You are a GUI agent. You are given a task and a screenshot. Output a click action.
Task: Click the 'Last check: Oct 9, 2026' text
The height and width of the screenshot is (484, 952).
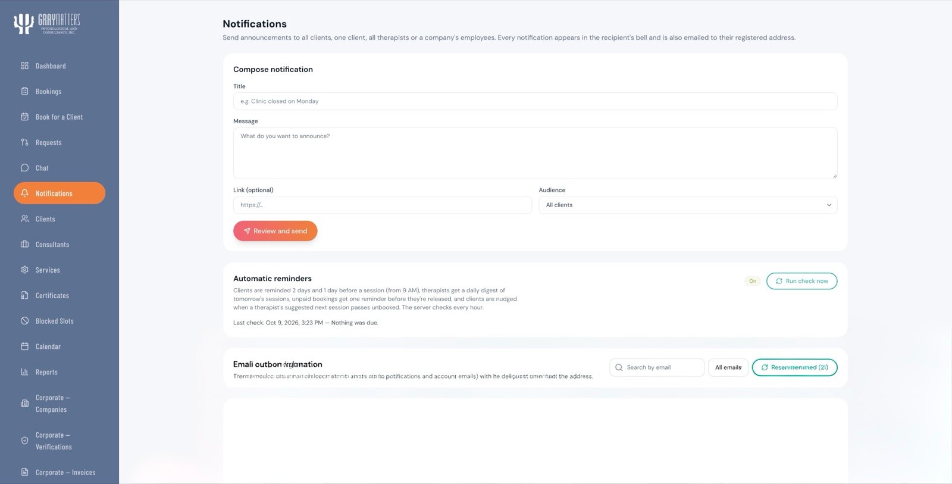(x=278, y=323)
